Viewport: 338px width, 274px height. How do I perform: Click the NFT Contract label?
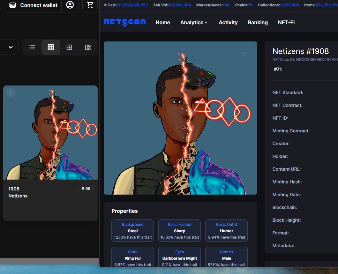(x=287, y=105)
